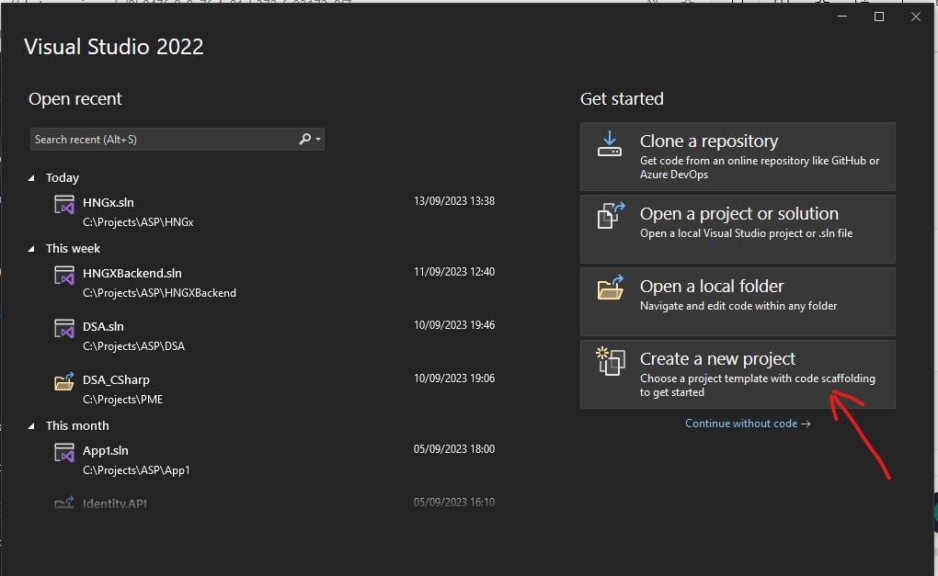Image resolution: width=938 pixels, height=576 pixels.
Task: Collapse the This month group
Action: (33, 425)
